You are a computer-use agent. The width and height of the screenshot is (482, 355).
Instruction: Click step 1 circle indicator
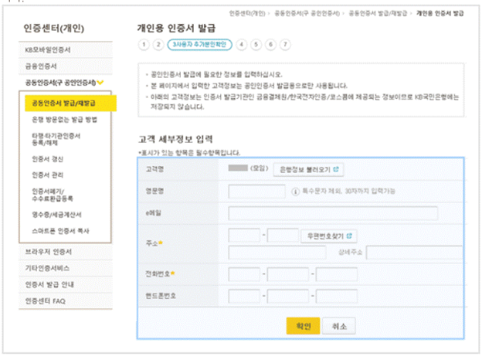[x=144, y=44]
